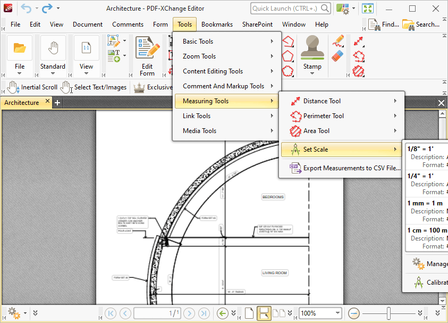Select the Stamp tool
Image resolution: width=448 pixels, height=323 pixels.
312,51
